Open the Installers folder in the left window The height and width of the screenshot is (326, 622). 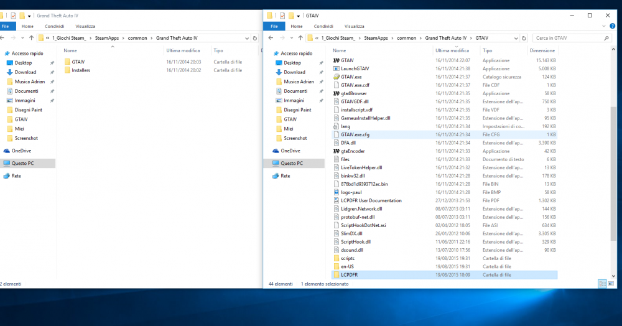pyautogui.click(x=81, y=70)
